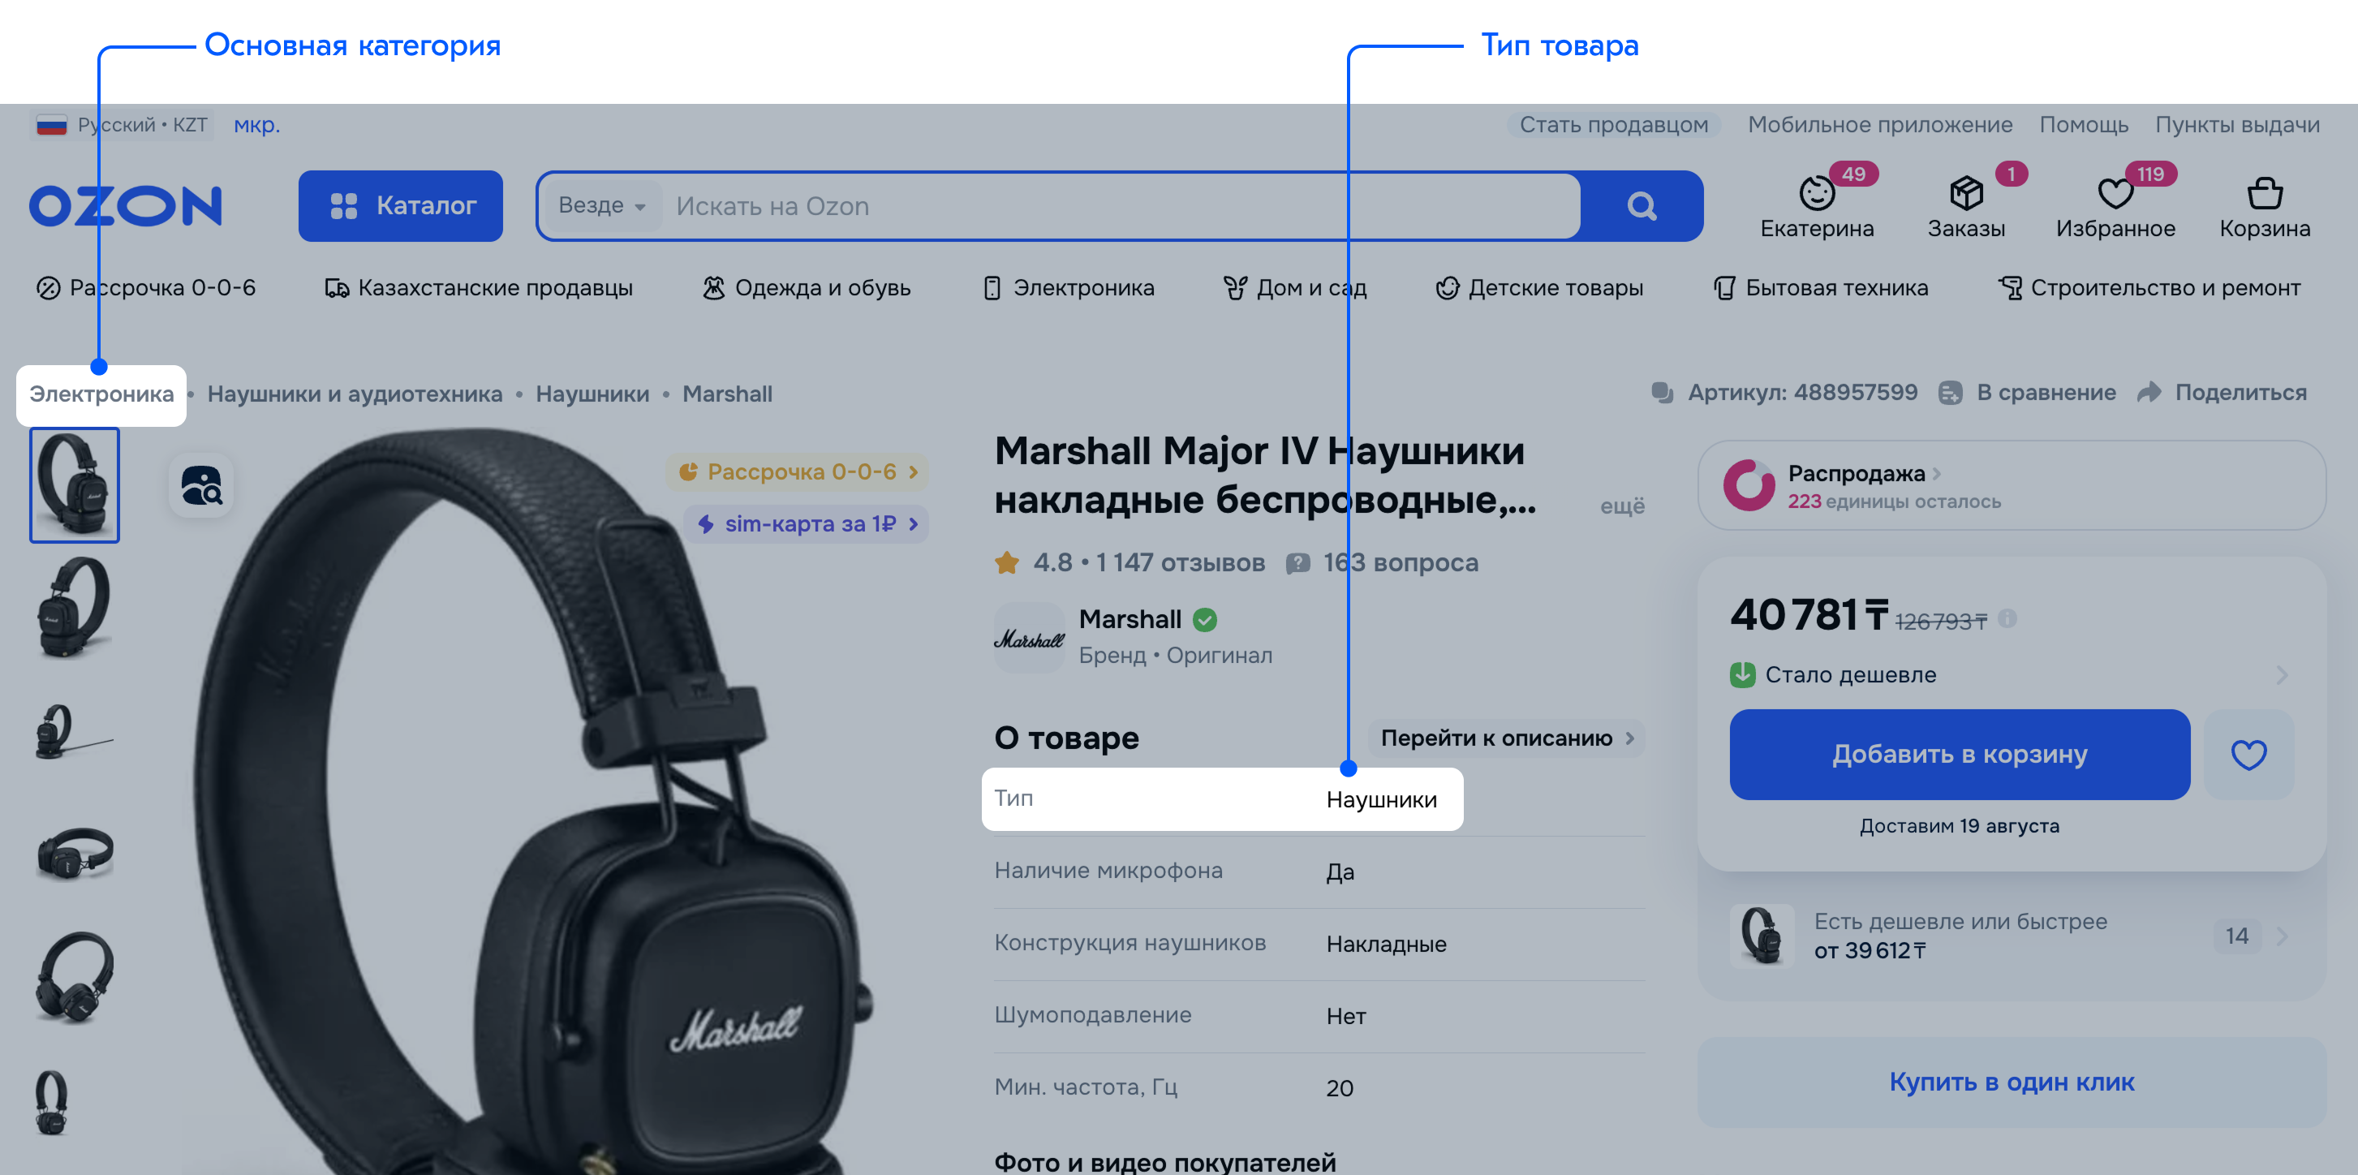Open the Екатерина profile icon
2358x1175 pixels.
tap(1816, 193)
